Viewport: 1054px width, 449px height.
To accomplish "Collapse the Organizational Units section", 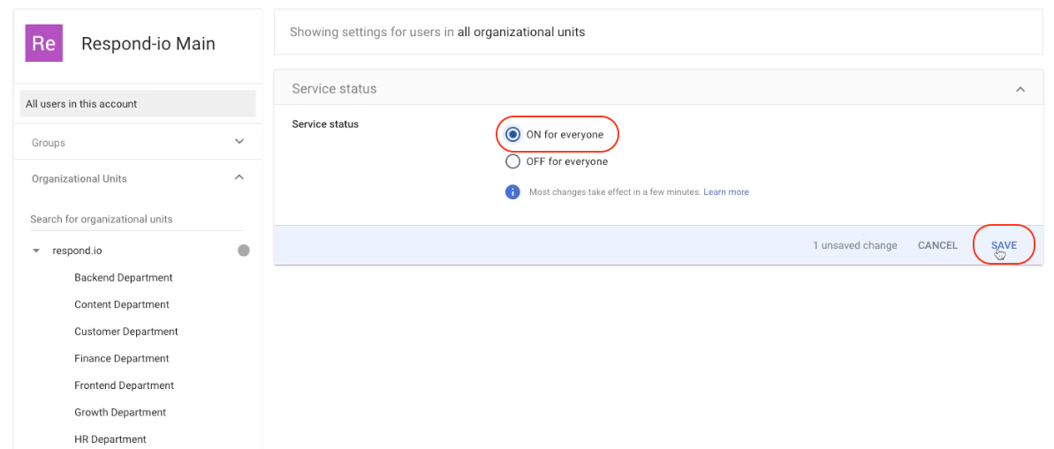I will point(239,178).
